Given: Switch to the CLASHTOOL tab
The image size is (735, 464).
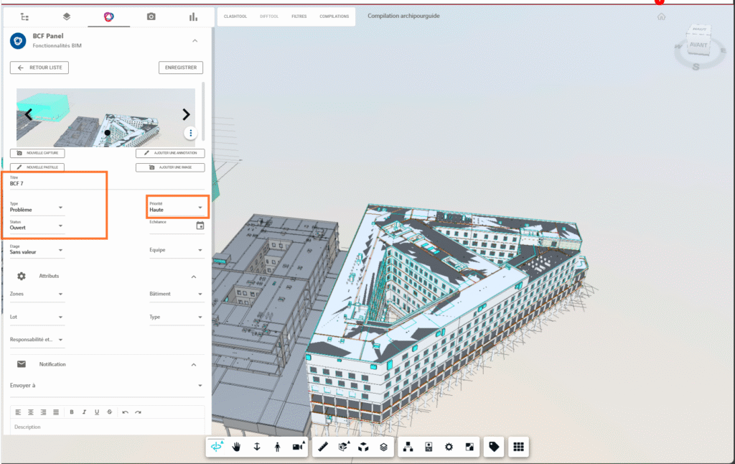Looking at the screenshot, I should (235, 16).
